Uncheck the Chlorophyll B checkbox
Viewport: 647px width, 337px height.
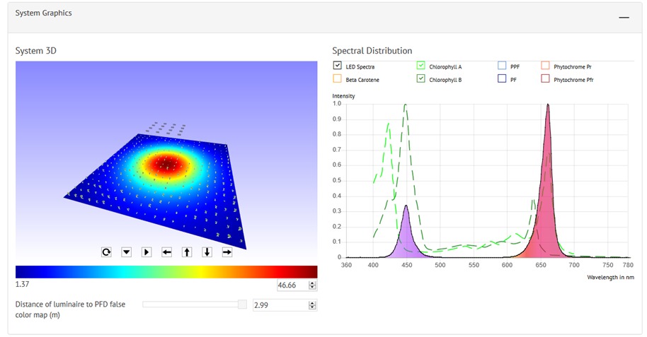pyautogui.click(x=421, y=79)
